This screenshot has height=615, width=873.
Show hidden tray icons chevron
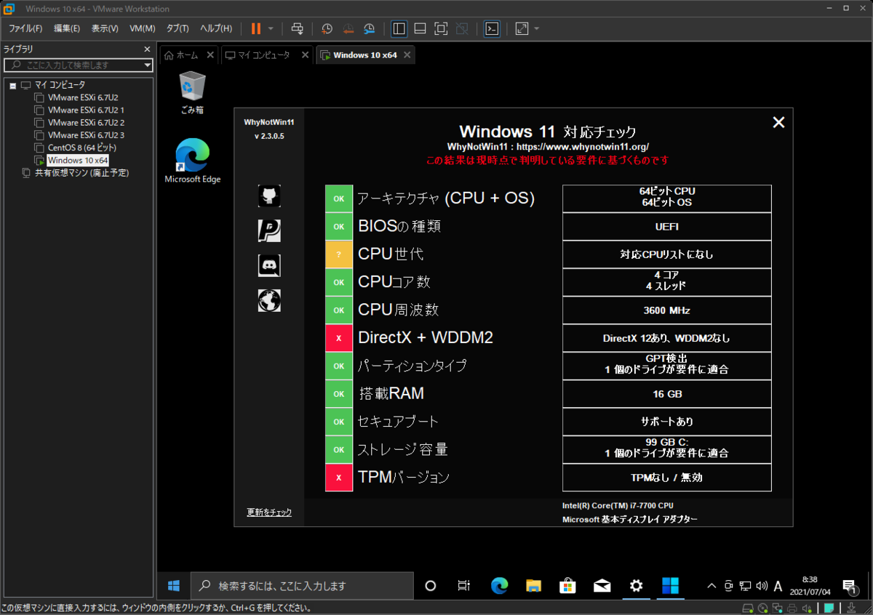point(711,586)
